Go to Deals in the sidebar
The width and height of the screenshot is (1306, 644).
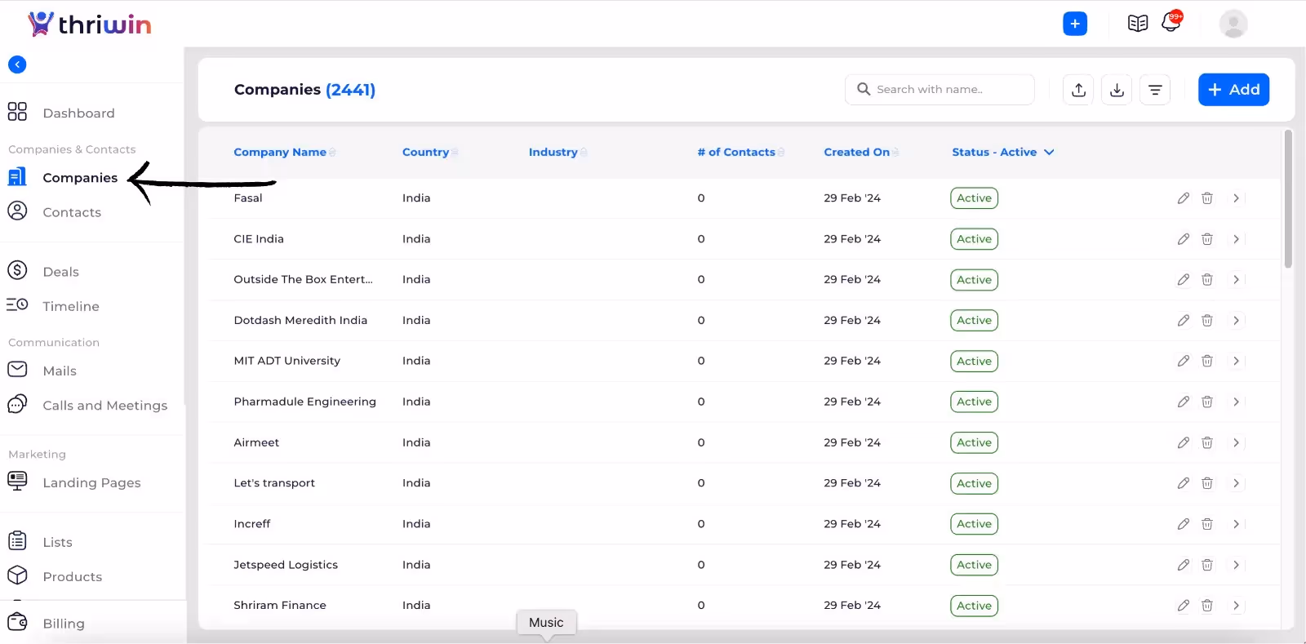[61, 272]
